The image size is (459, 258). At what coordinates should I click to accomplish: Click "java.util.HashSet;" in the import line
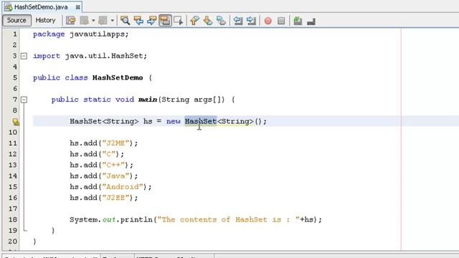tap(106, 56)
